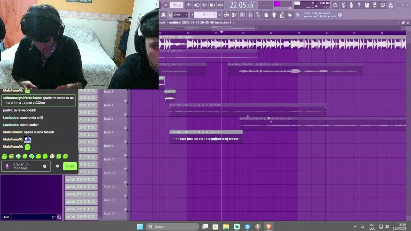Open the Windows Start button
The height and width of the screenshot is (231, 411).
point(140,227)
